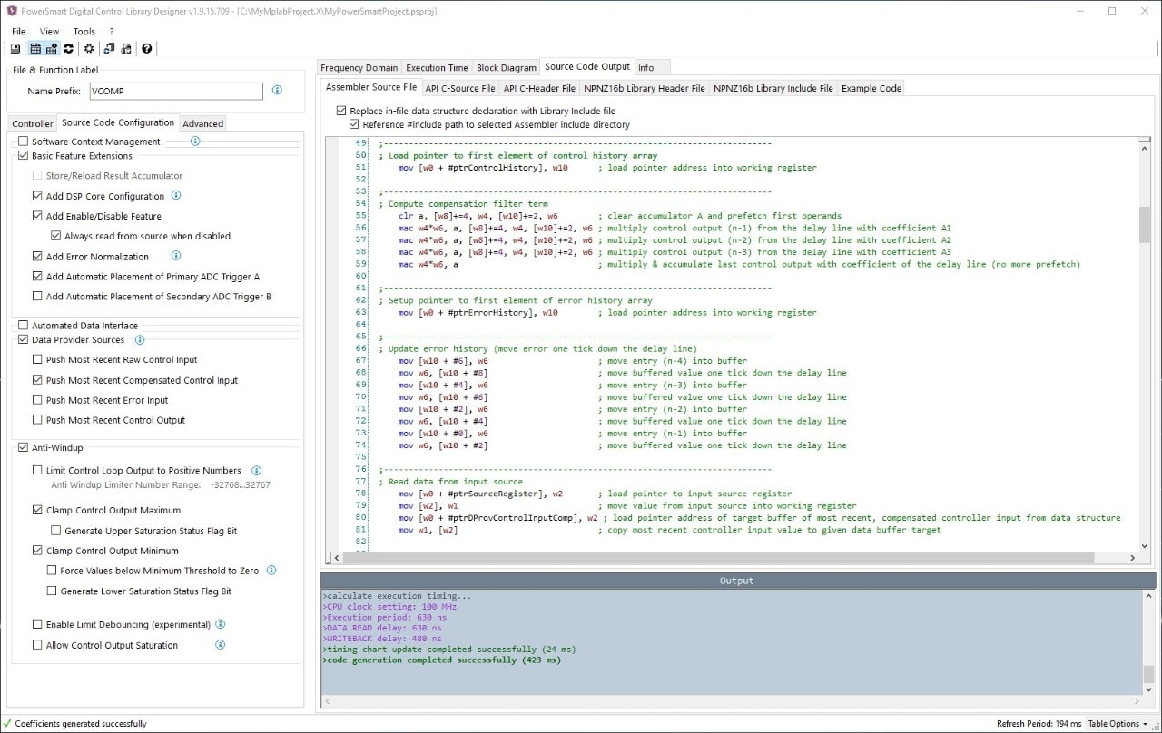Click the refresh arrows toolbar icon

68,49
